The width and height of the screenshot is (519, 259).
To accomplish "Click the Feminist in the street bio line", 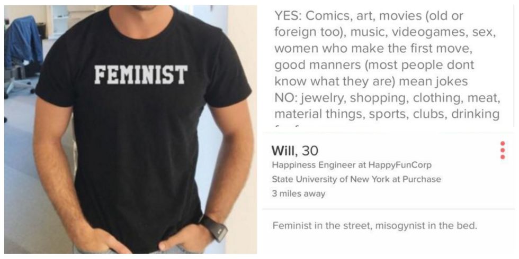I will point(375,226).
